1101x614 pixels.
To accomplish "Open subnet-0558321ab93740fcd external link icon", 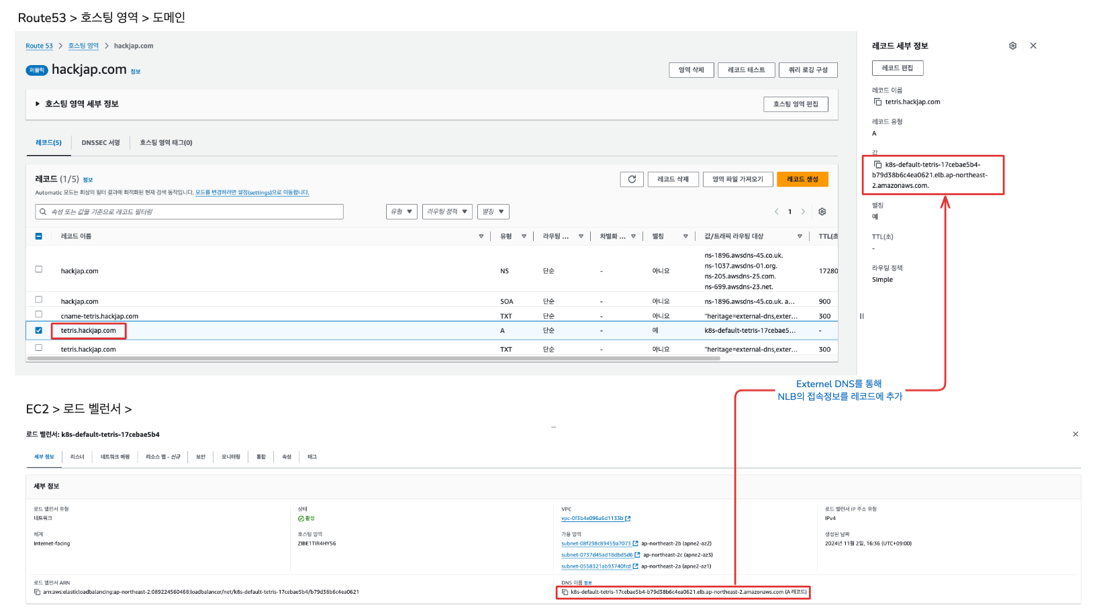I will [635, 566].
